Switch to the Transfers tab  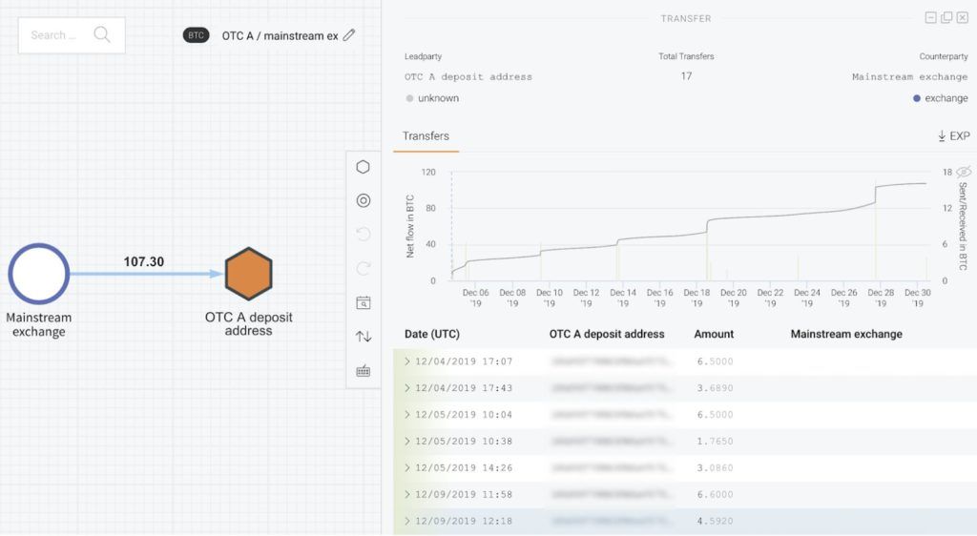426,135
